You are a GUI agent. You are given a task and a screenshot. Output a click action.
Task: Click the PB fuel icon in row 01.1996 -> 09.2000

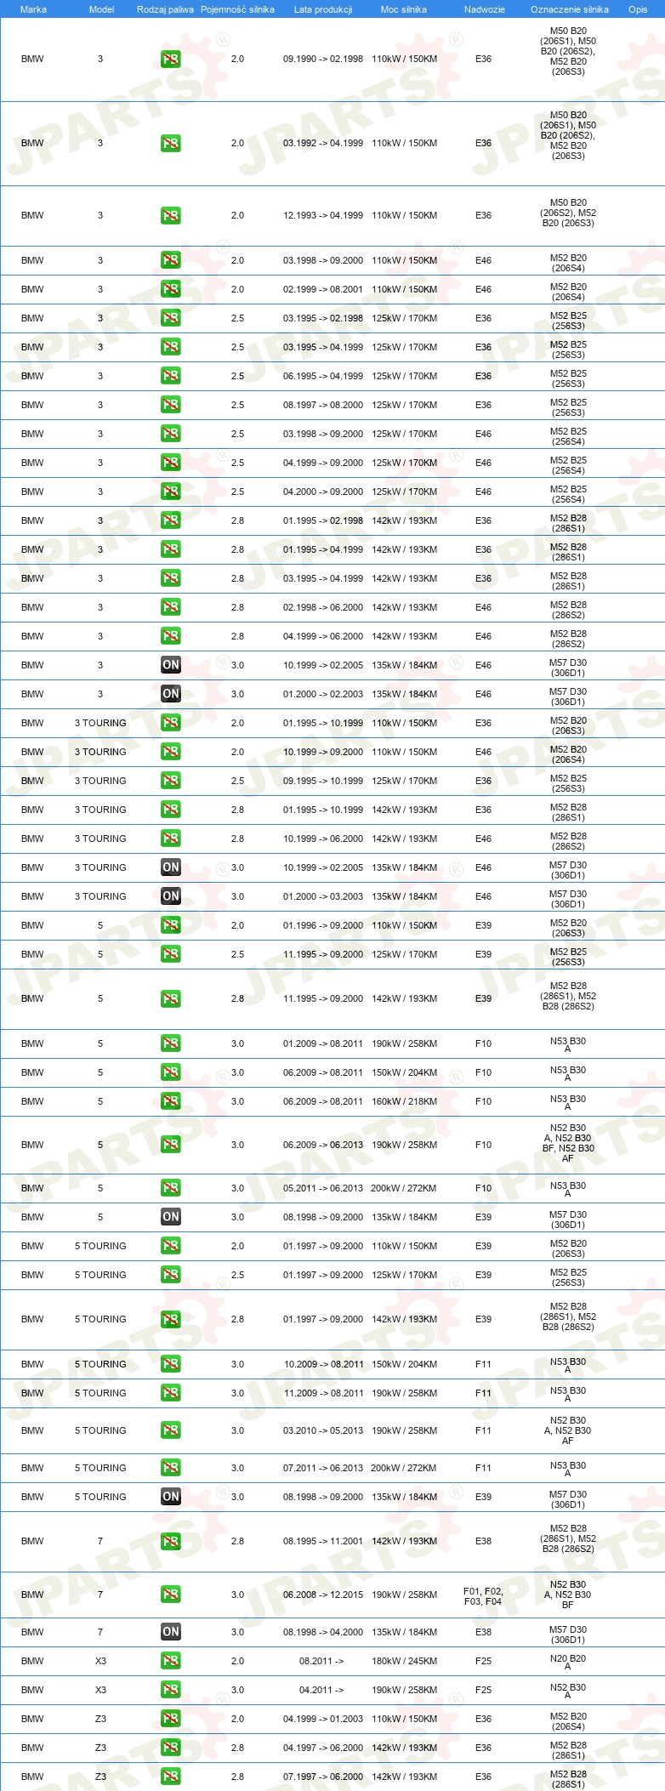coord(171,926)
